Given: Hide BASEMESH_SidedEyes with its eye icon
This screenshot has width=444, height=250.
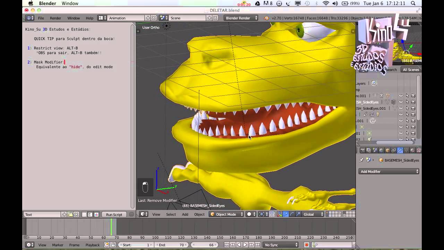Looking at the screenshot, I should click(401, 102).
